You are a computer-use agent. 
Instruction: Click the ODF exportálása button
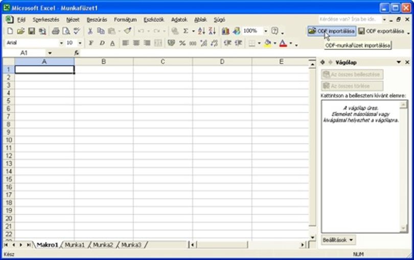(381, 31)
